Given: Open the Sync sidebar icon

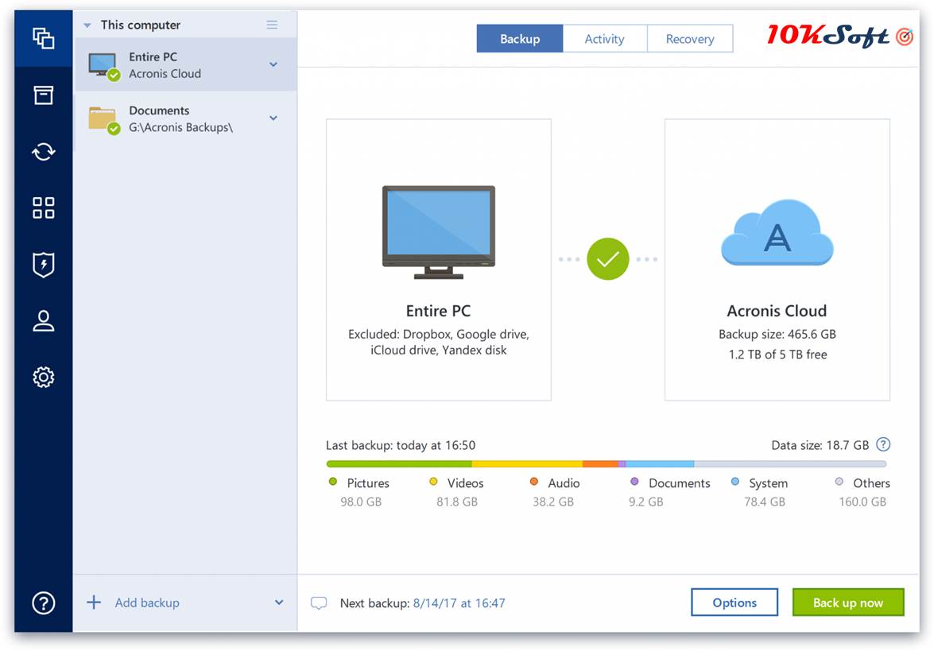Looking at the screenshot, I should 44,151.
